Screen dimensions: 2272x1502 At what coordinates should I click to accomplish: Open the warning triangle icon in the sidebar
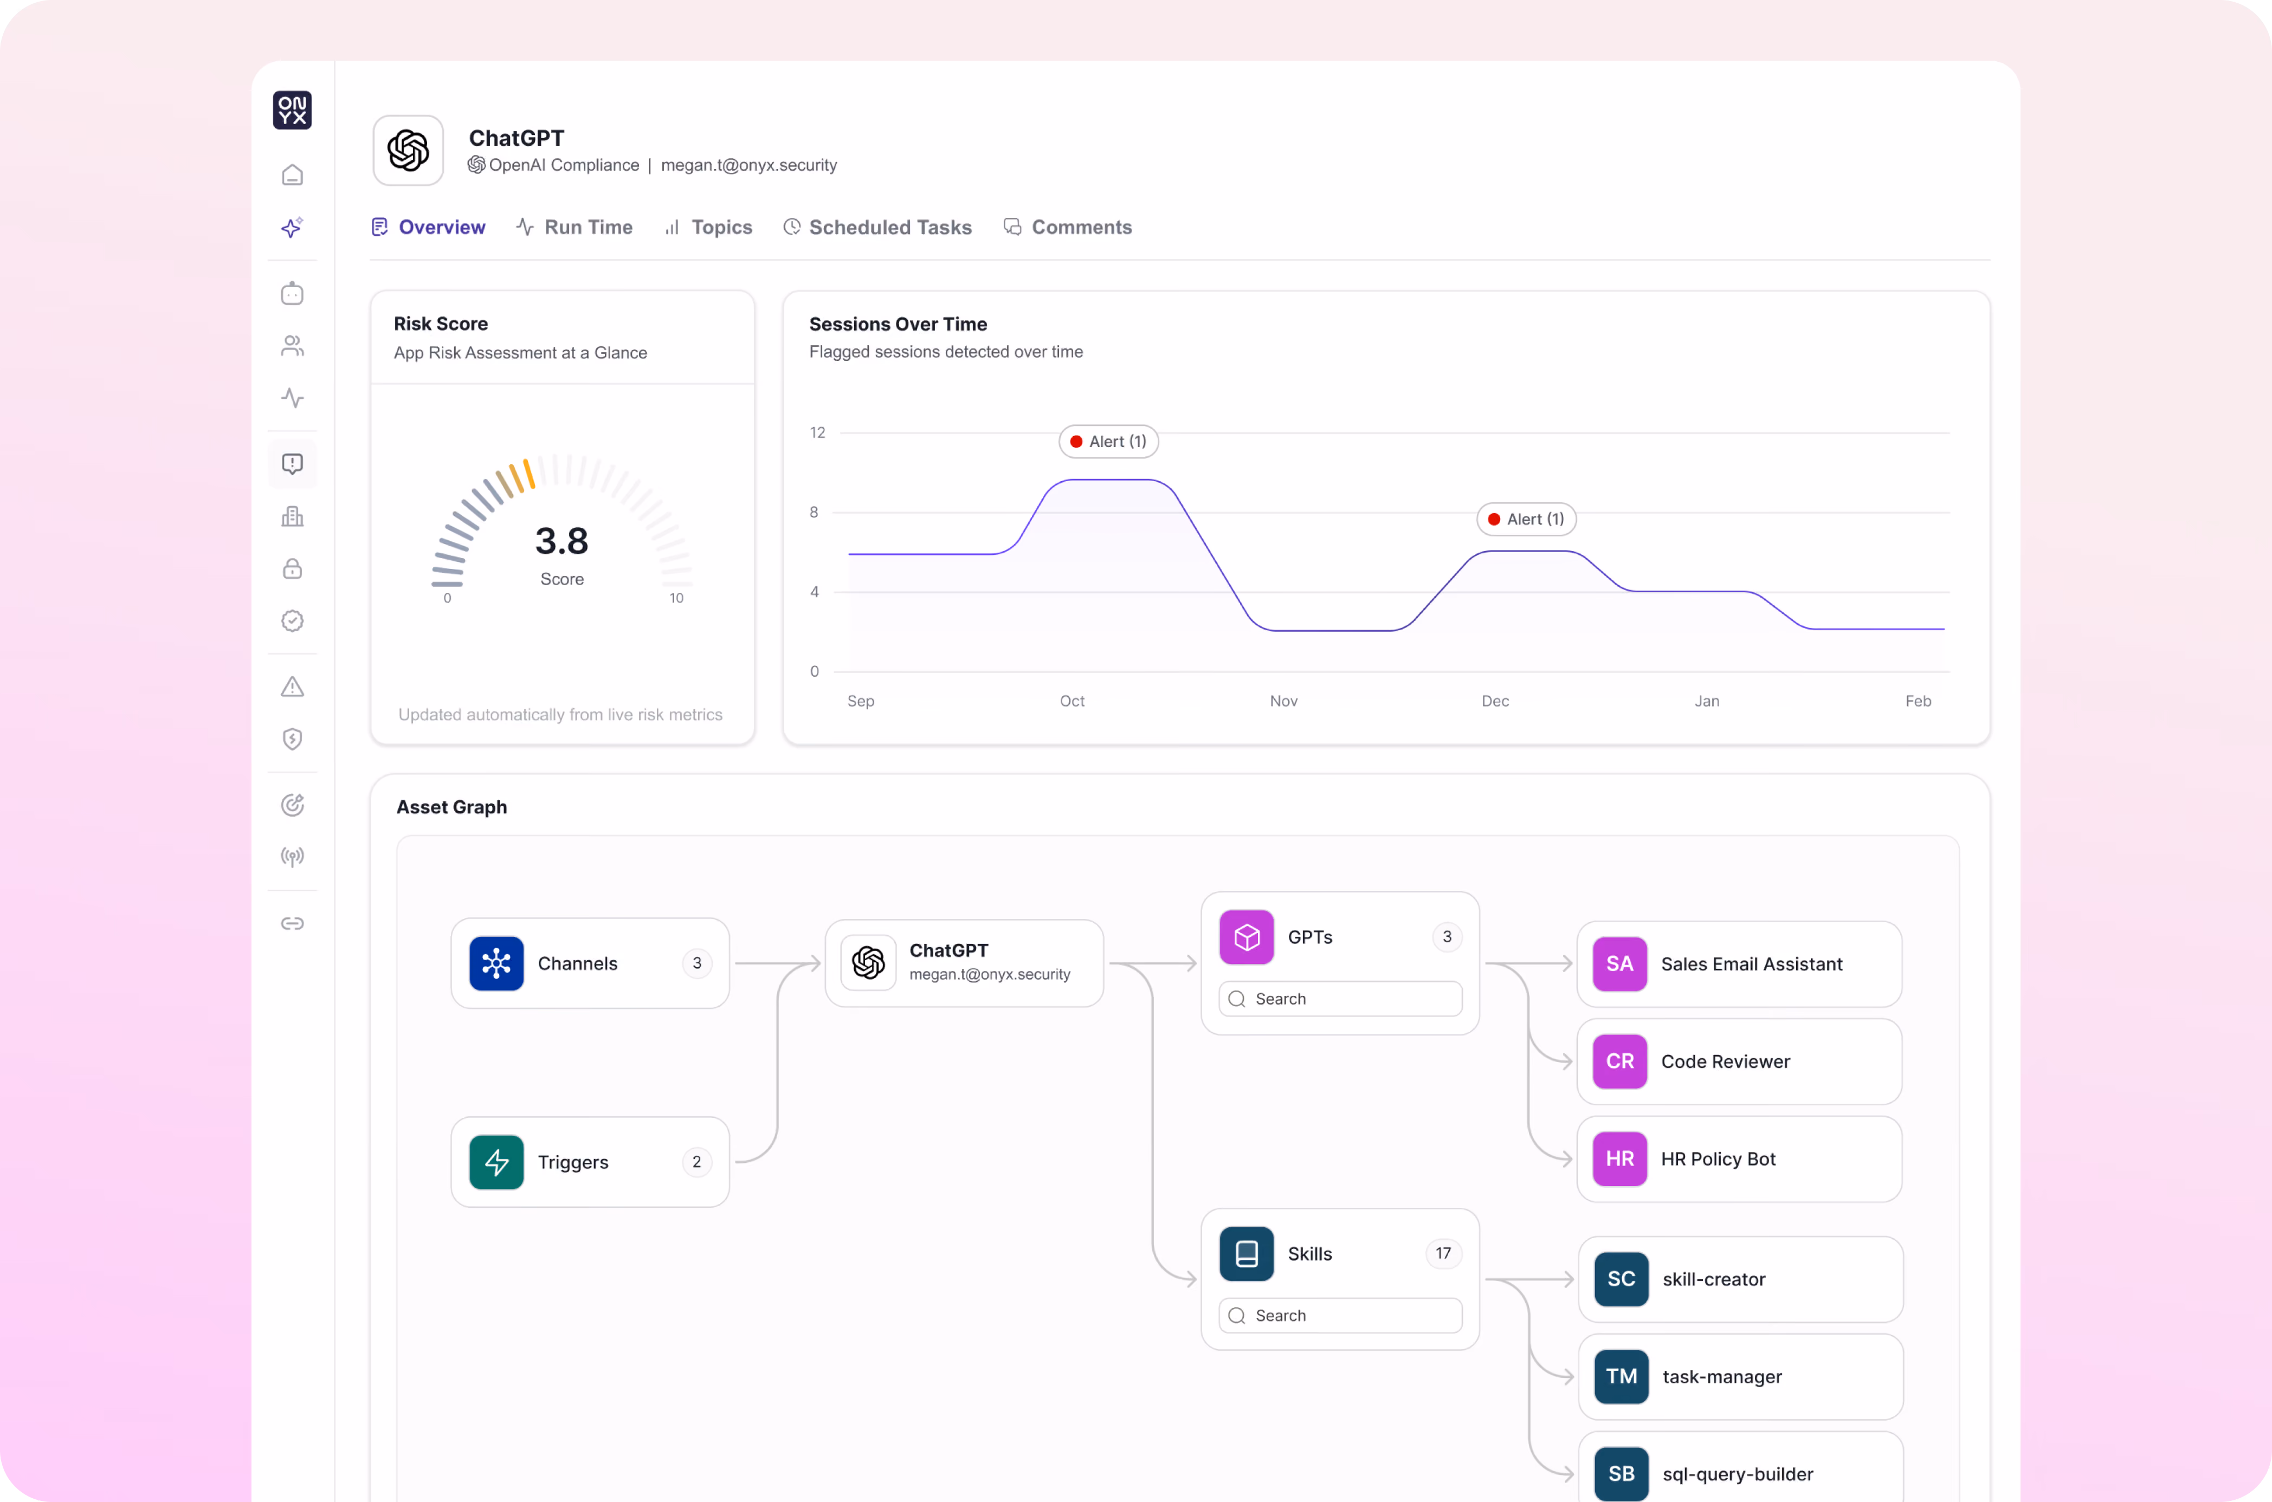(292, 687)
